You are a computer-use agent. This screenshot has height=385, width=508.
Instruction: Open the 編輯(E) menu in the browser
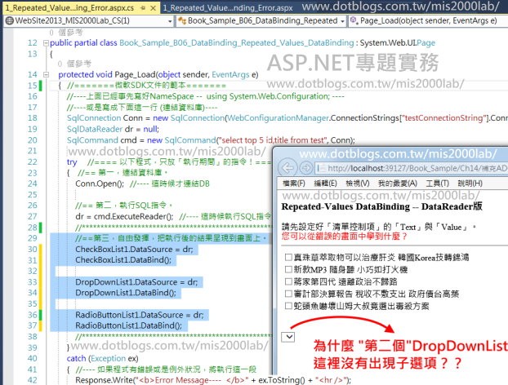(325, 184)
